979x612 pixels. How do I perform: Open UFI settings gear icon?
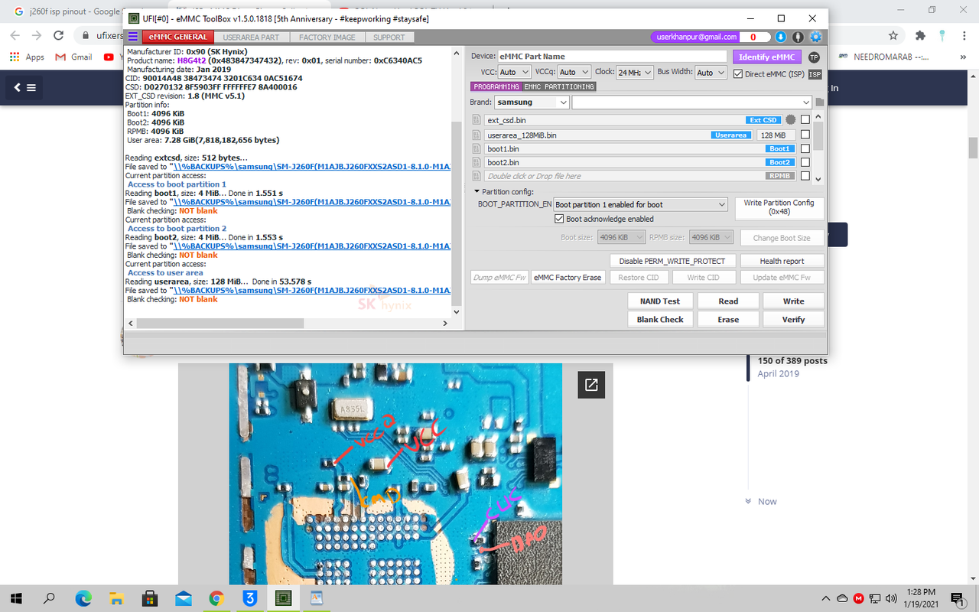click(x=815, y=37)
